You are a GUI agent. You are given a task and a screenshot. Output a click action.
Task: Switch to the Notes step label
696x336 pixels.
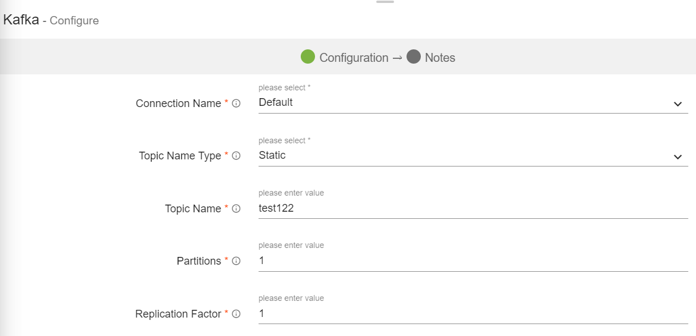440,58
